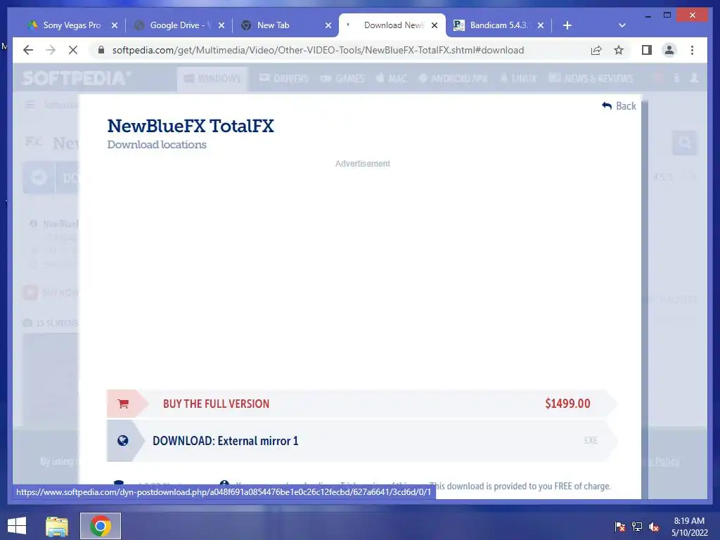Screen dimensions: 720x540
Task: Close the New Tab tab
Action: point(328,25)
